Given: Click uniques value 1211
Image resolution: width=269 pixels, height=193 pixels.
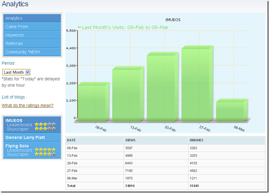Looking at the screenshot, I should click(193, 178).
